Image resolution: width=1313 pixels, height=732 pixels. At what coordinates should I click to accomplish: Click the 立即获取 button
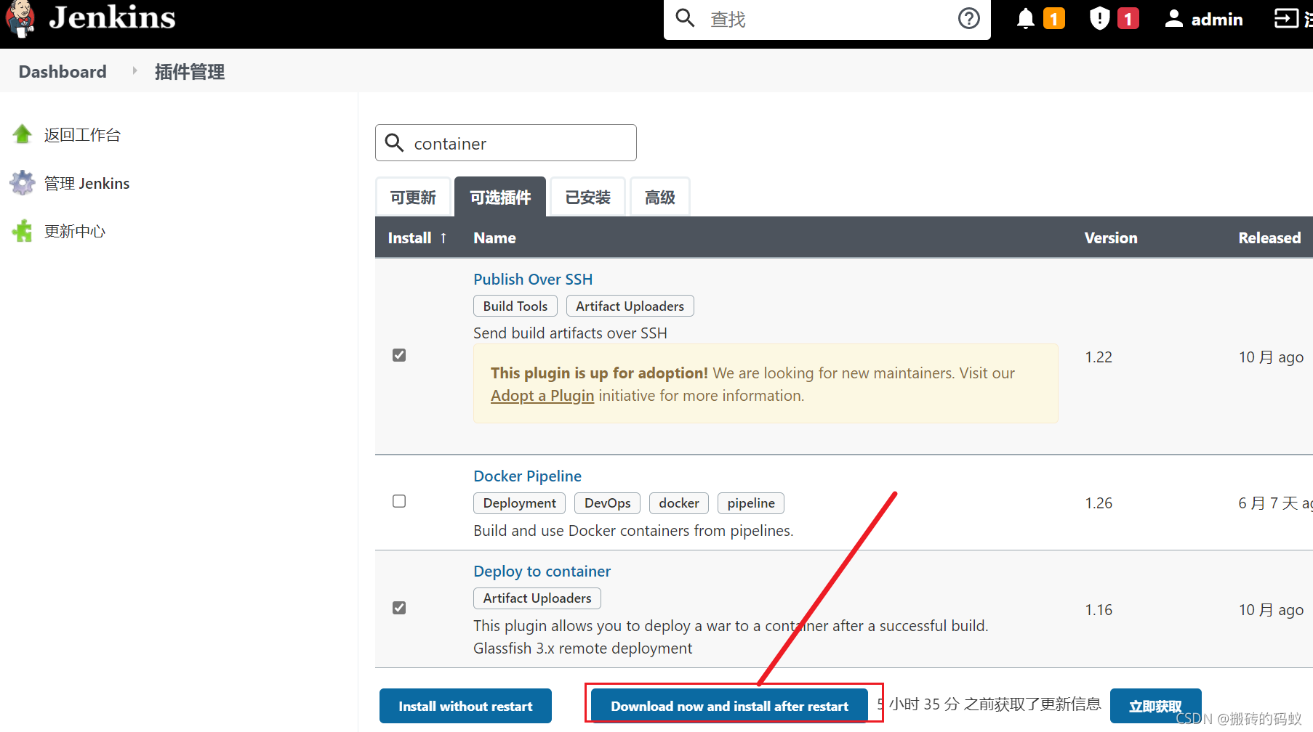(x=1155, y=706)
